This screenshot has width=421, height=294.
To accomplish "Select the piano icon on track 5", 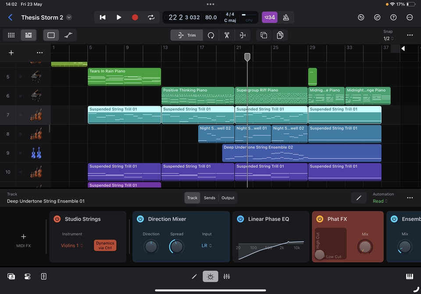I will pyautogui.click(x=36, y=77).
